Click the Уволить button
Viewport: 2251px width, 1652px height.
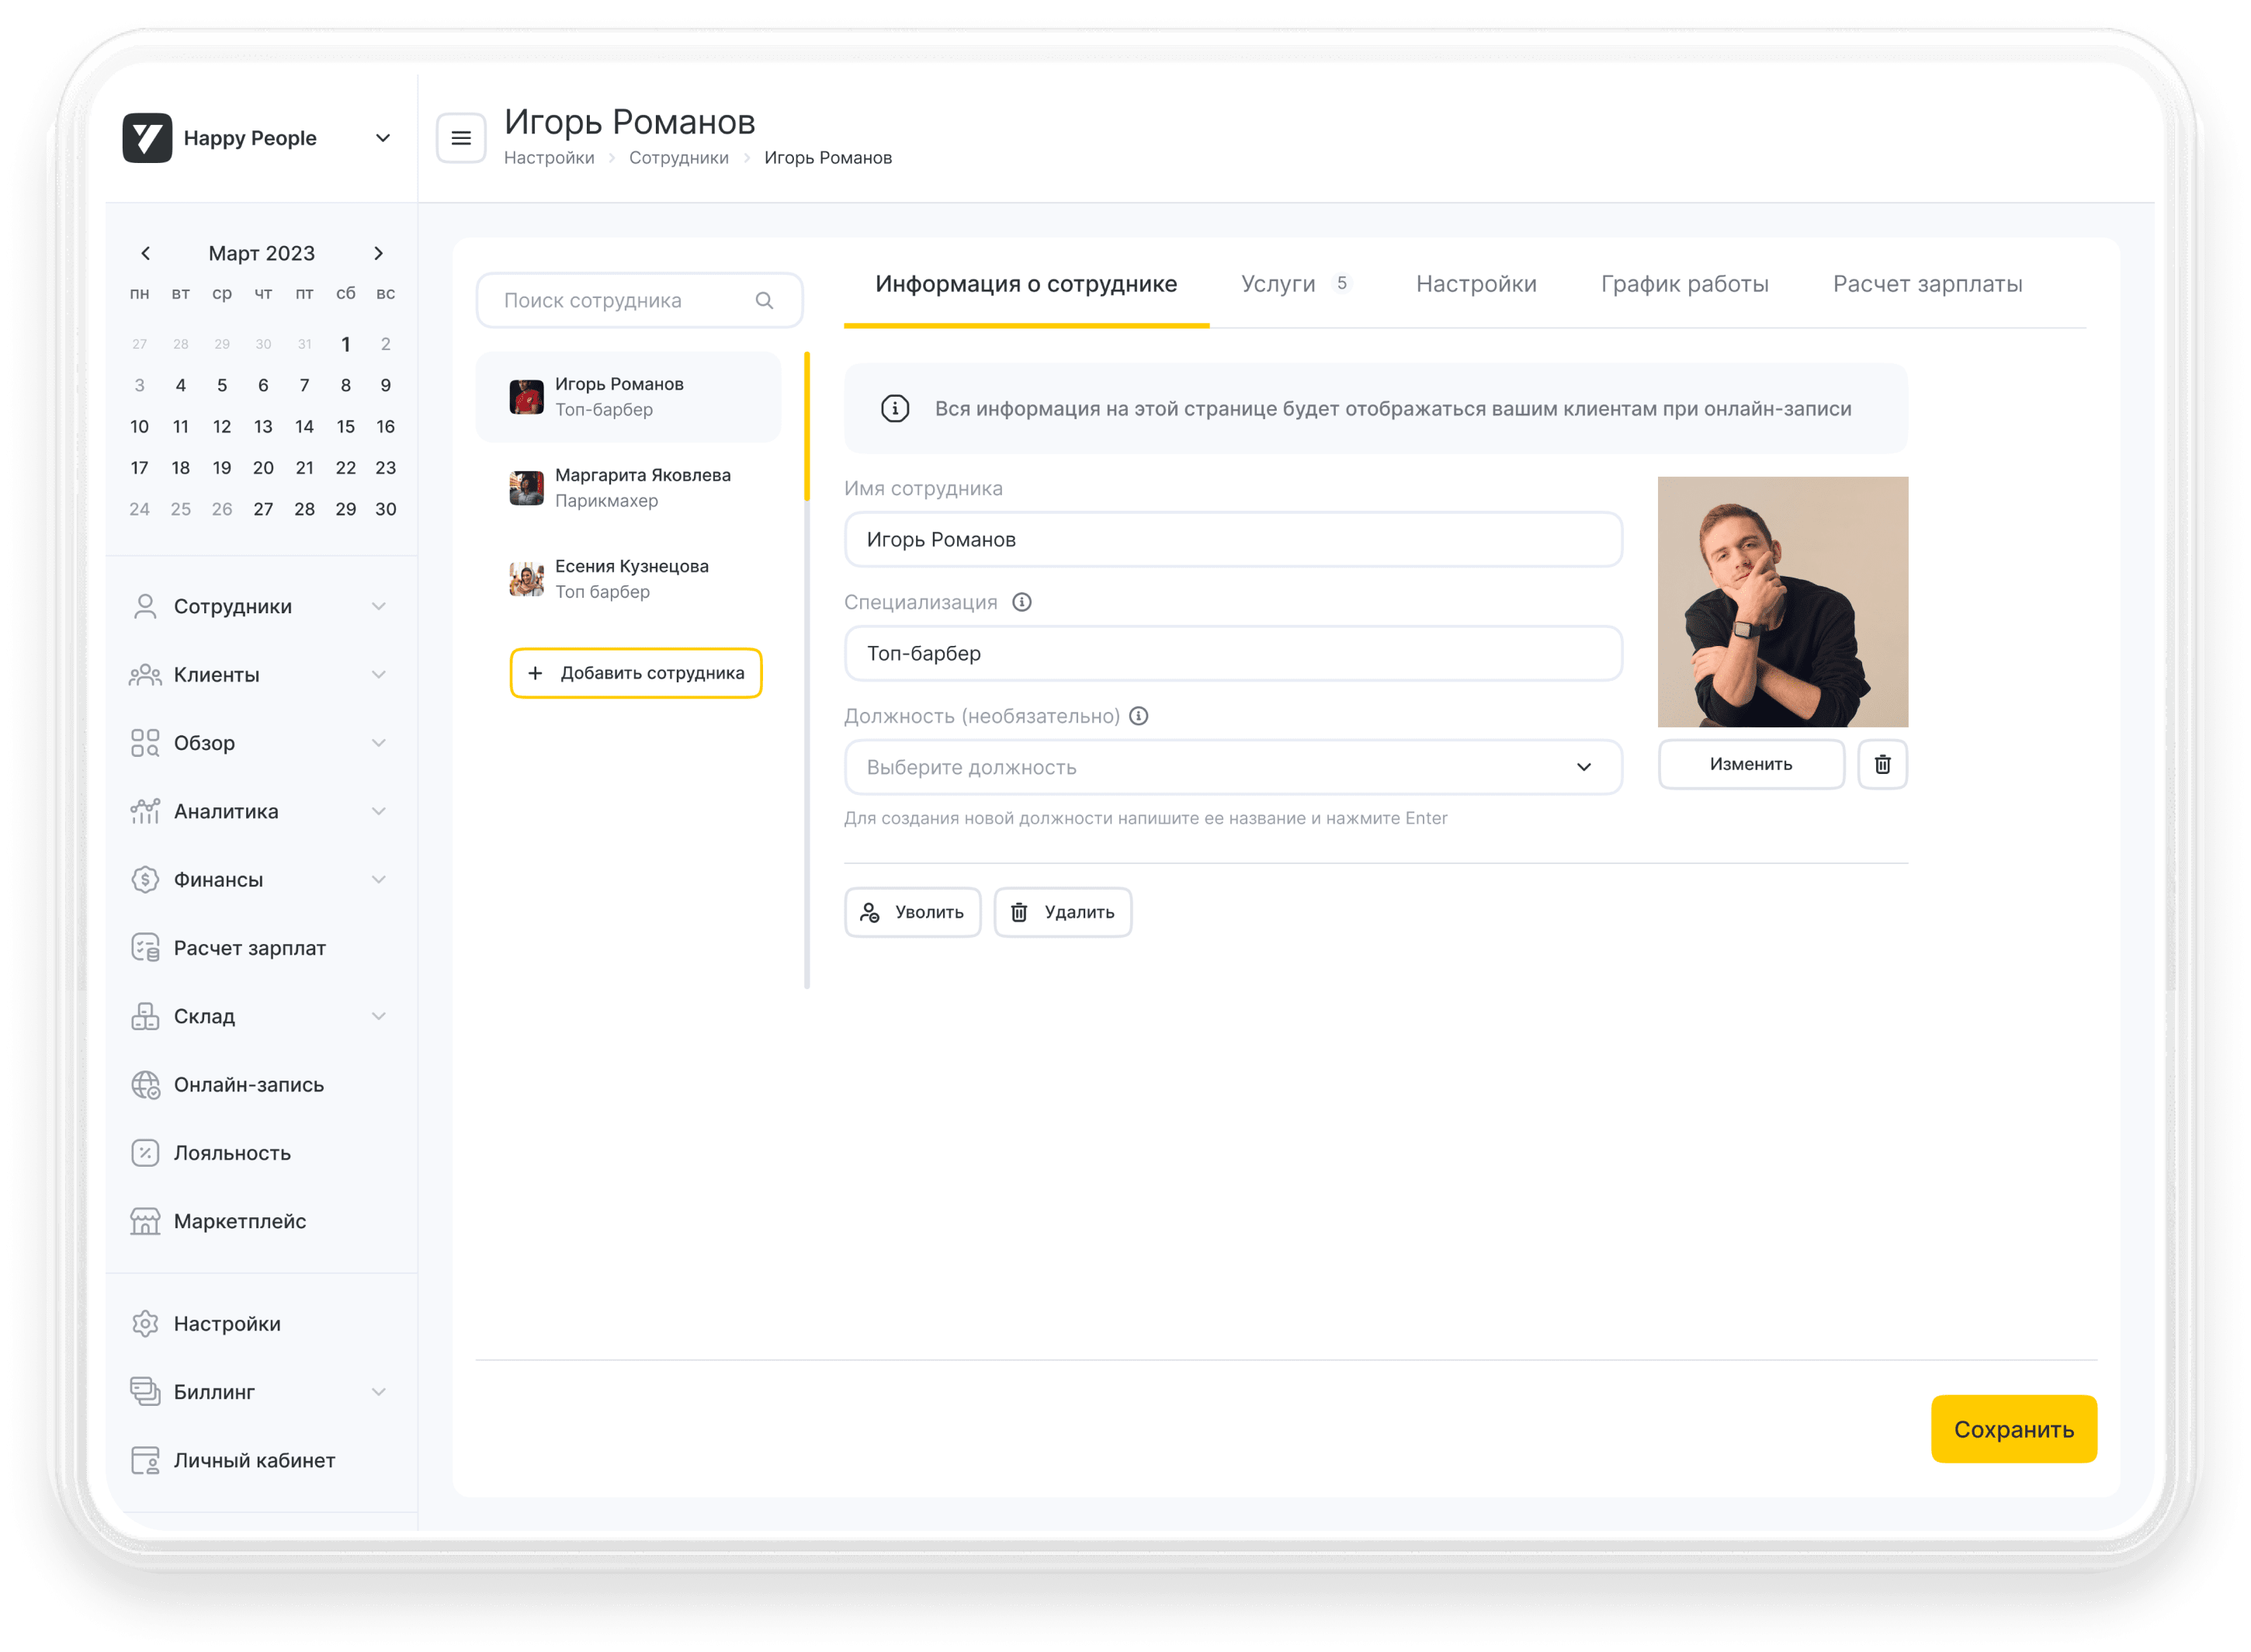pyautogui.click(x=912, y=912)
